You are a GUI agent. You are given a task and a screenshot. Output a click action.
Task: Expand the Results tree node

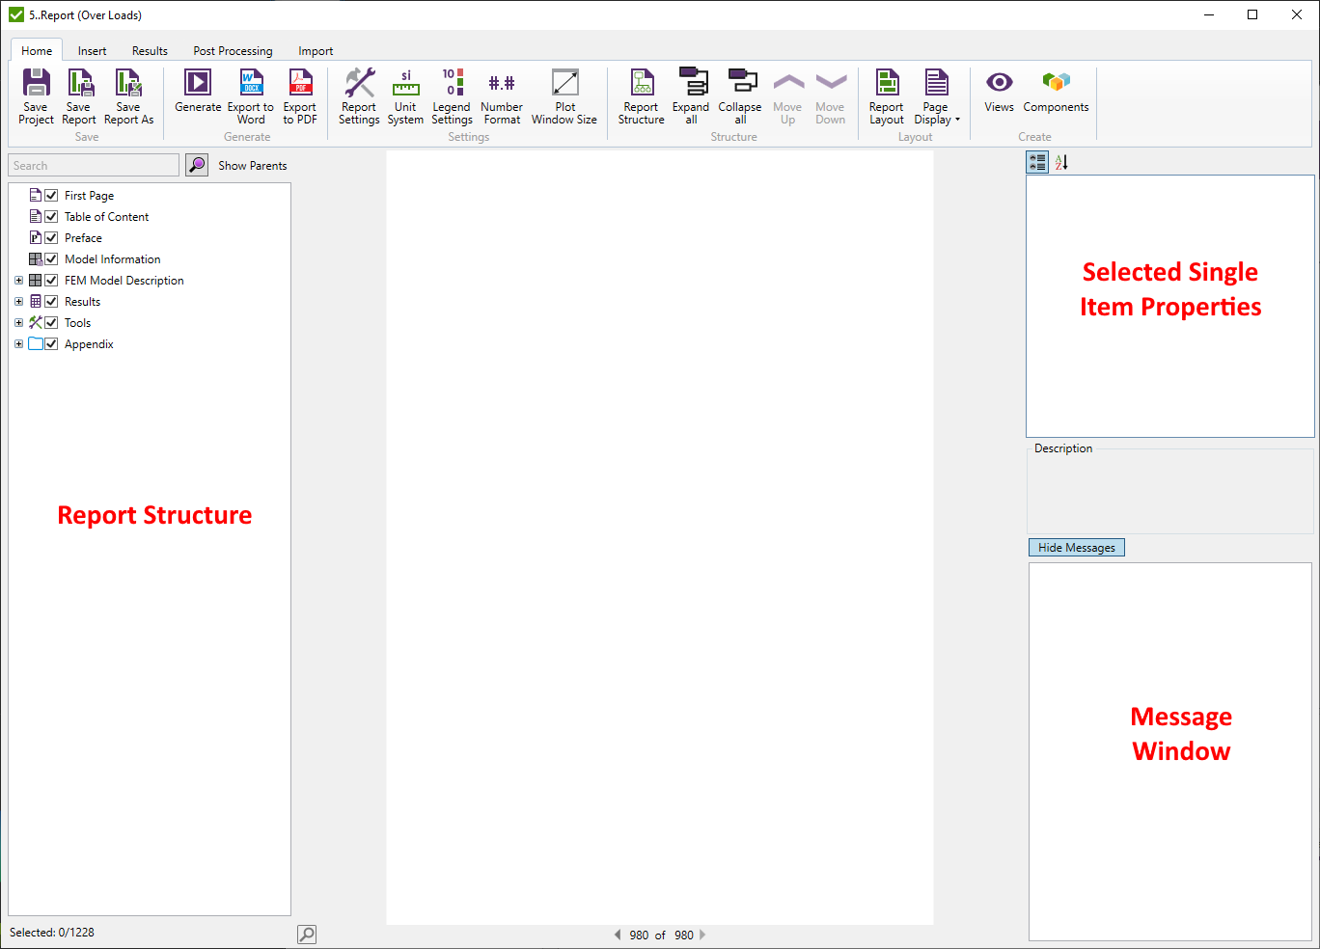click(18, 302)
